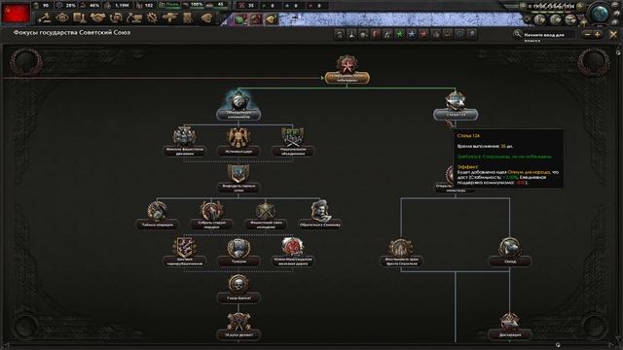Open the Recruit and deploy tank icon

pos(169,17)
